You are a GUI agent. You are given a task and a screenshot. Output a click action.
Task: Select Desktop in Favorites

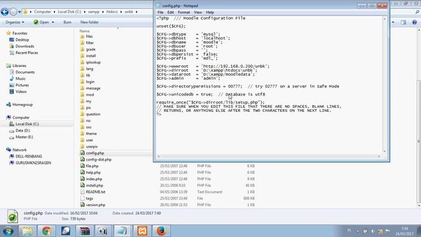(x=22, y=39)
